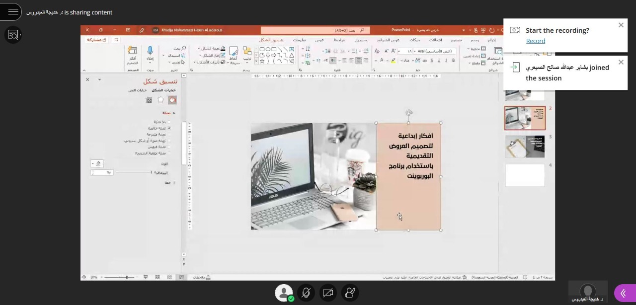Choose the Size & Properties pane icon

[x=149, y=100]
